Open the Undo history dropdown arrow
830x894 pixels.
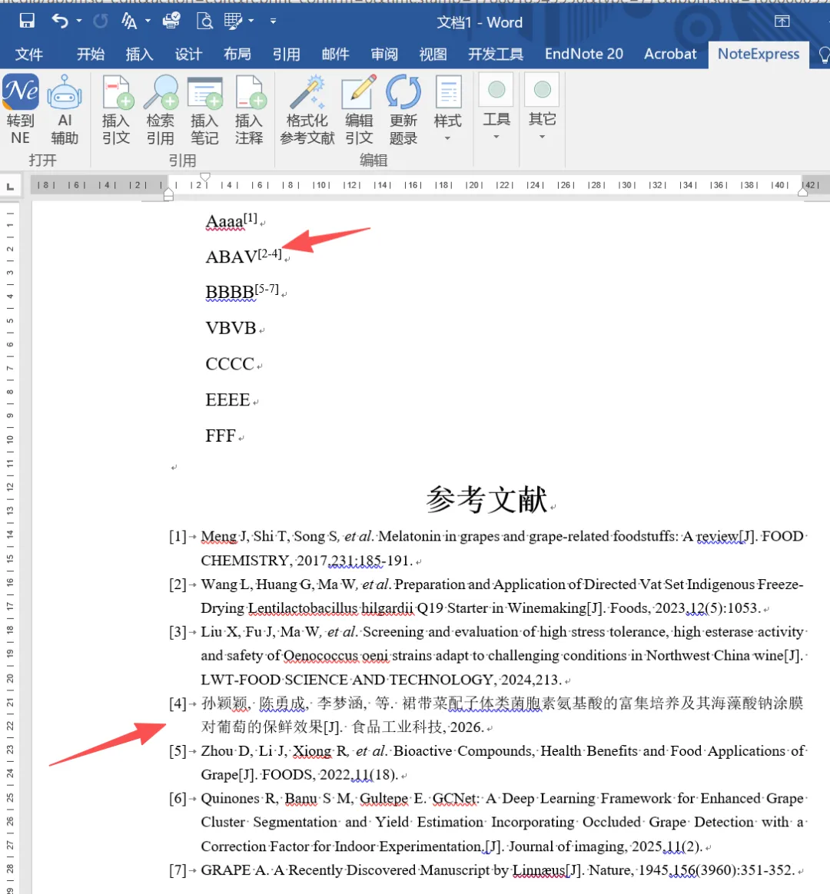tap(78, 21)
